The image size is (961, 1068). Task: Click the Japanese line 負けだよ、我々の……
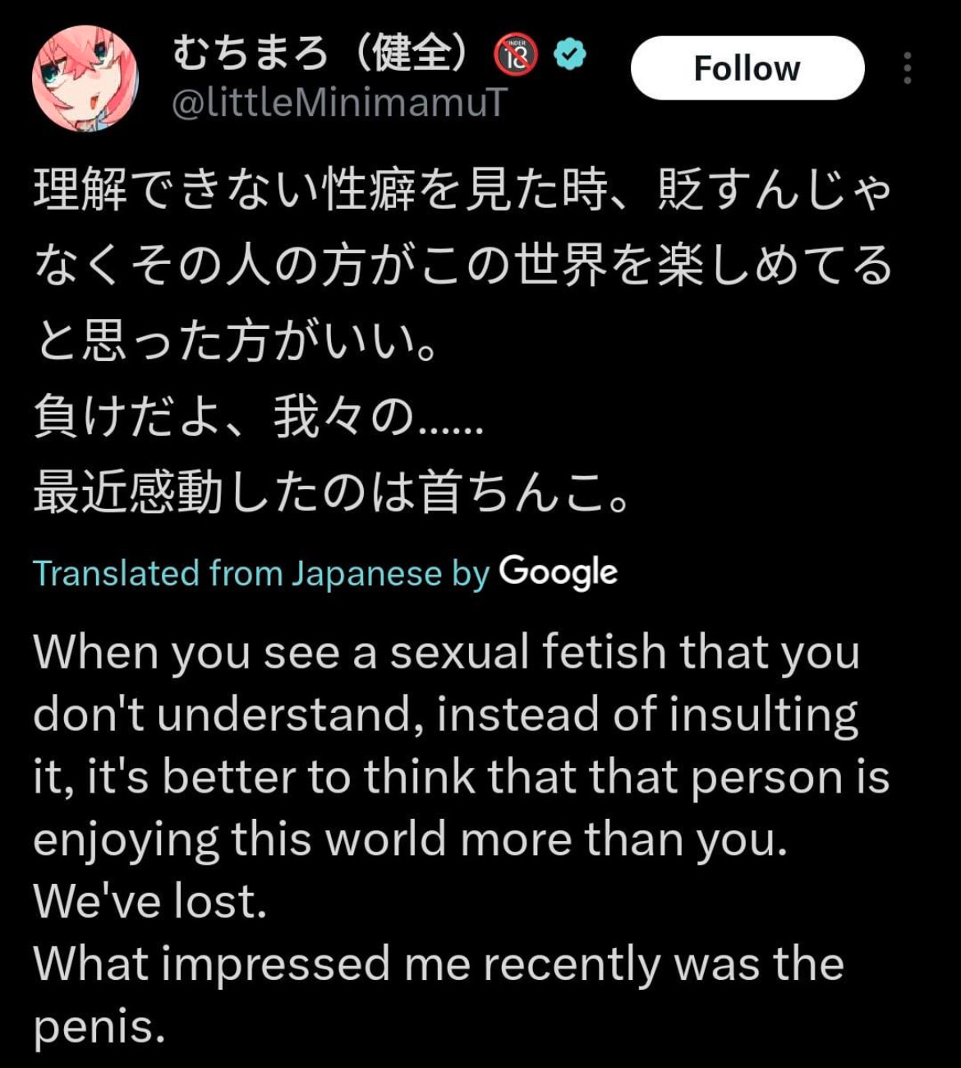(258, 418)
